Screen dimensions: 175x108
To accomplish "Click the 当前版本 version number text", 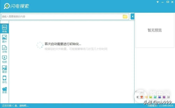I will click(x=160, y=106).
